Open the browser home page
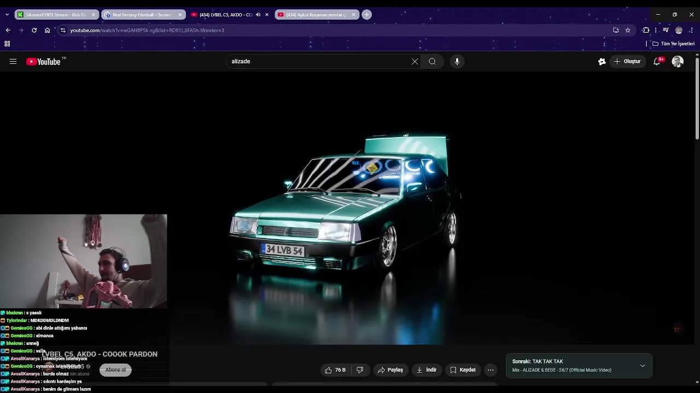Image resolution: width=700 pixels, height=393 pixels. click(x=48, y=30)
